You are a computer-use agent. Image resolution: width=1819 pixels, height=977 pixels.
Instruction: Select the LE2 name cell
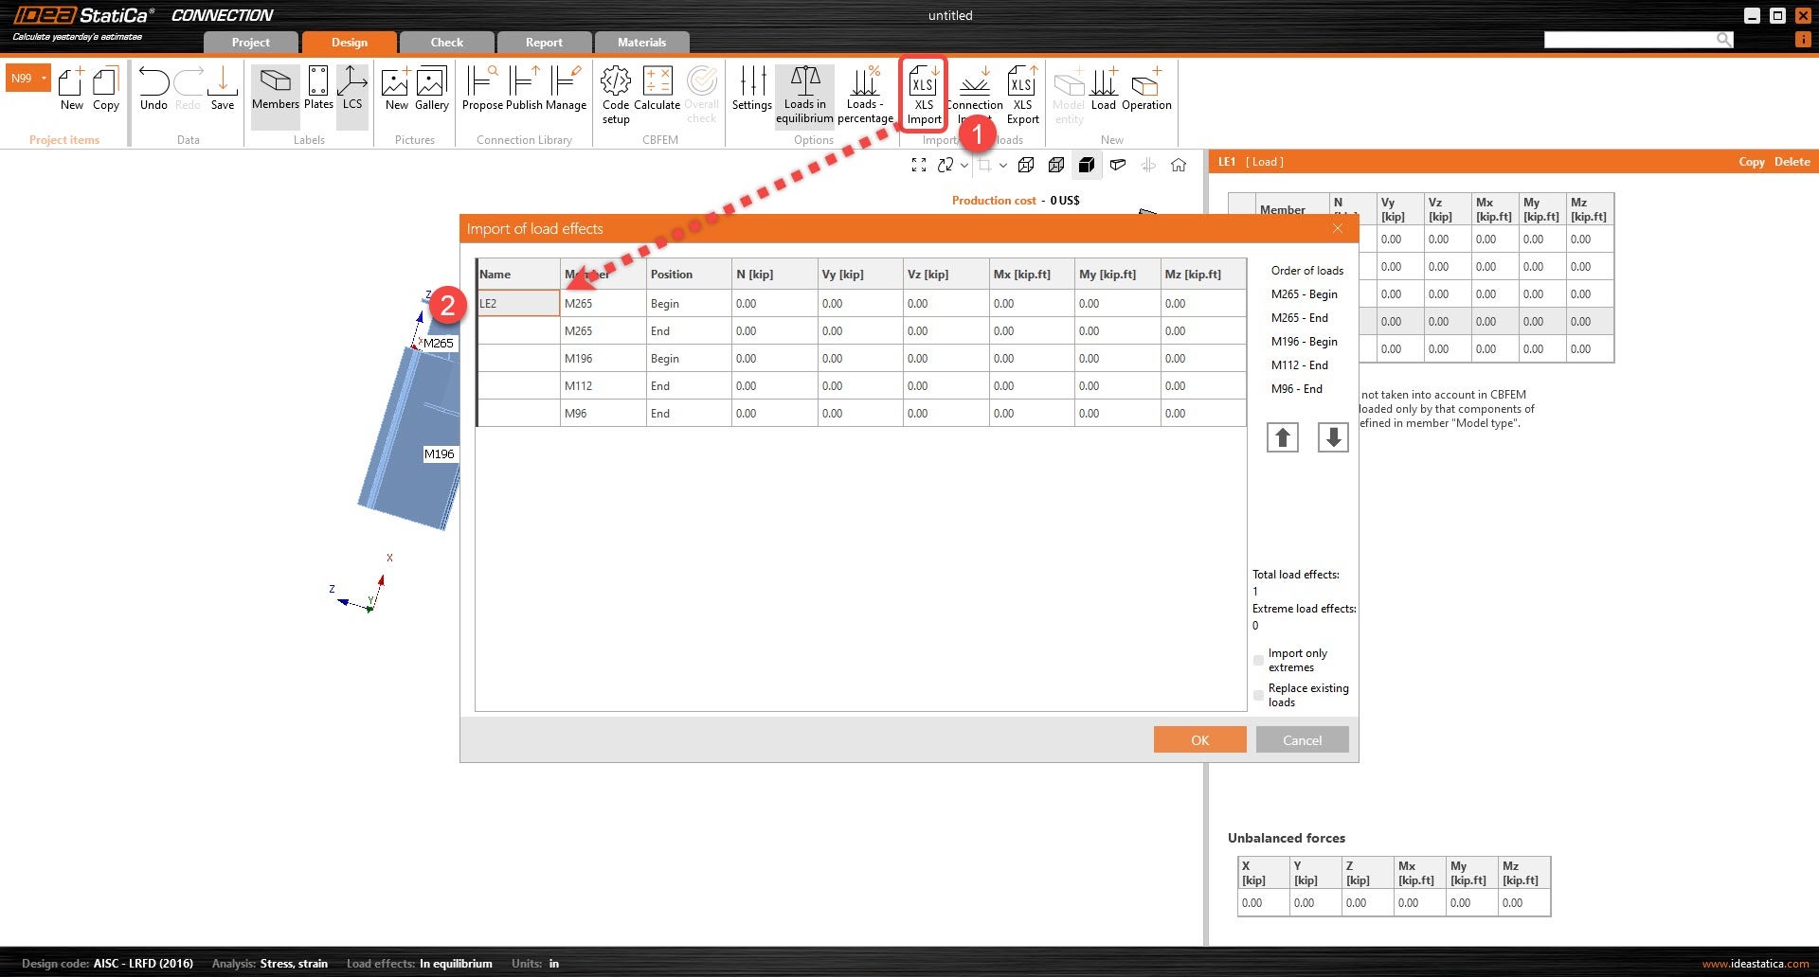(x=517, y=304)
